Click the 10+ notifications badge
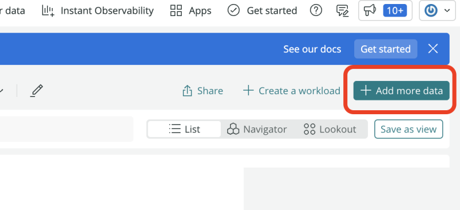Viewport: 460px width, 210px height. pyautogui.click(x=395, y=10)
